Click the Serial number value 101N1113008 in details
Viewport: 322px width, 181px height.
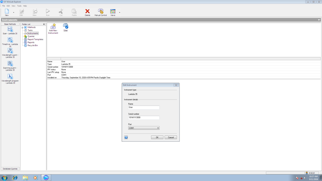pyautogui.click(x=67, y=67)
